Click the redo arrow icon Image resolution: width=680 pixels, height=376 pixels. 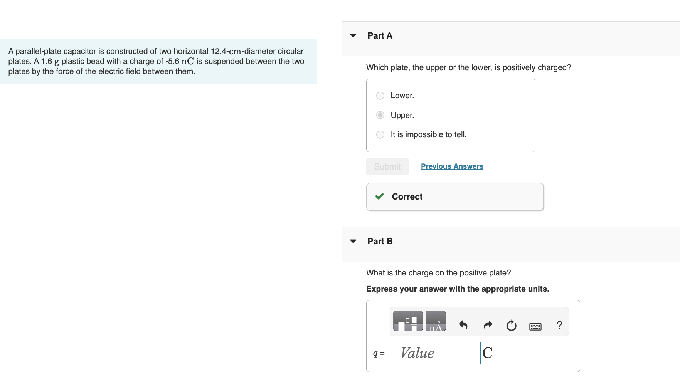488,325
